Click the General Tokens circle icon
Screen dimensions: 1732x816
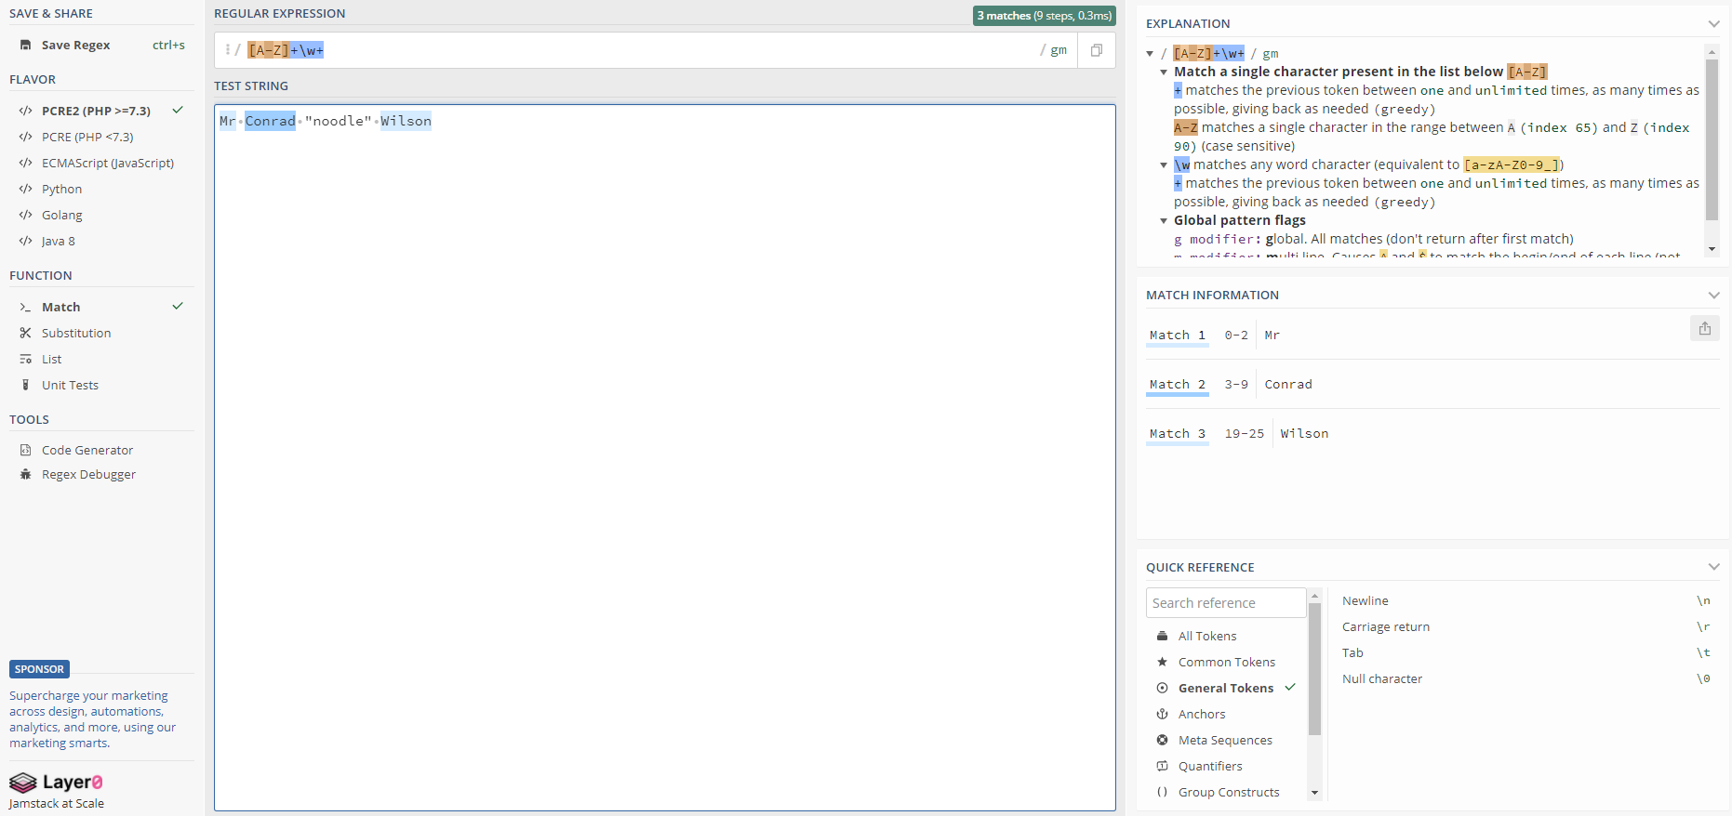tap(1162, 688)
